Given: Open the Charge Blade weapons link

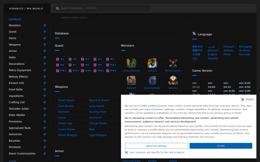Looking at the screenshot, I should tap(97, 123).
